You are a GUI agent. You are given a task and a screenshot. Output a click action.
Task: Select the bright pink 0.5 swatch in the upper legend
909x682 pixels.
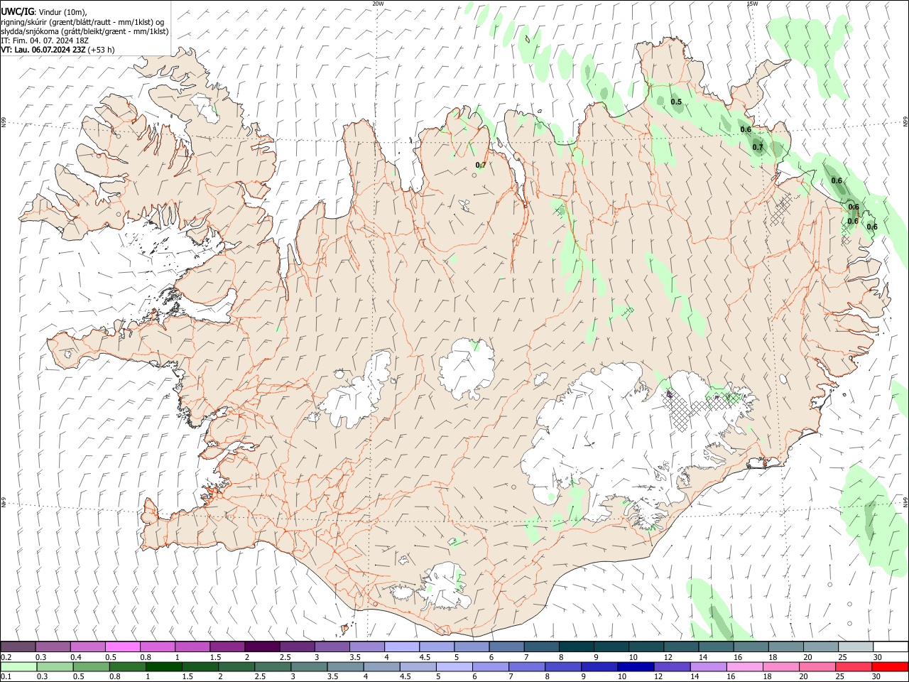(x=122, y=646)
